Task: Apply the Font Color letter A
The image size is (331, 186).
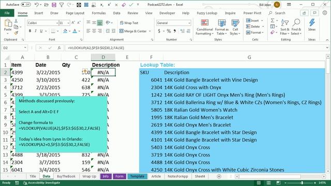Action: coord(74,31)
